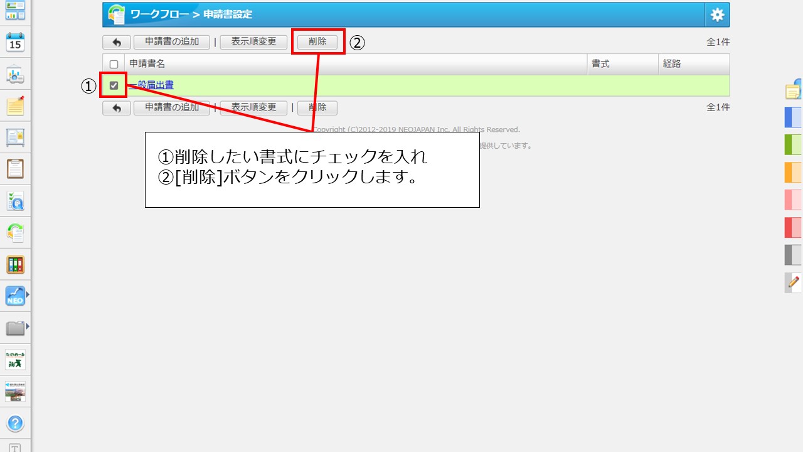Click 削除 in the upper toolbar
803x452 pixels.
(x=317, y=42)
